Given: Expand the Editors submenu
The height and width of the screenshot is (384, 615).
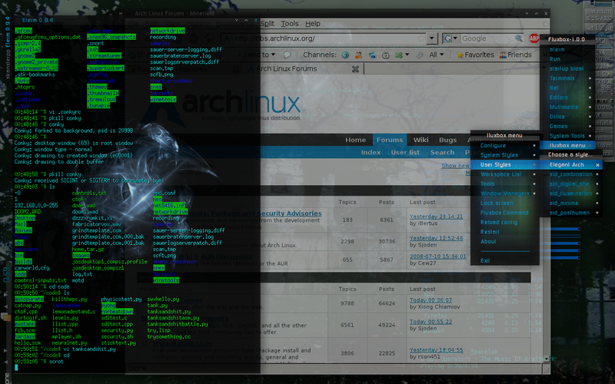Looking at the screenshot, I should pyautogui.click(x=567, y=98).
